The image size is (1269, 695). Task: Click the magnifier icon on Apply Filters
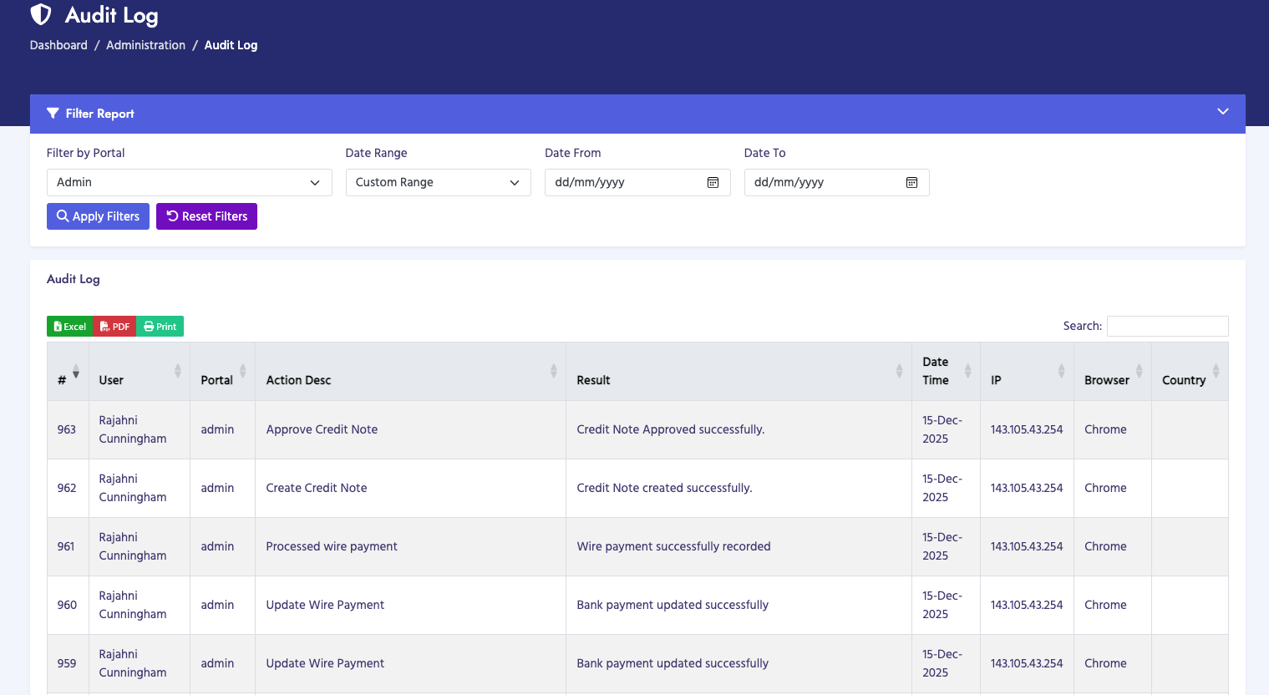click(x=63, y=216)
